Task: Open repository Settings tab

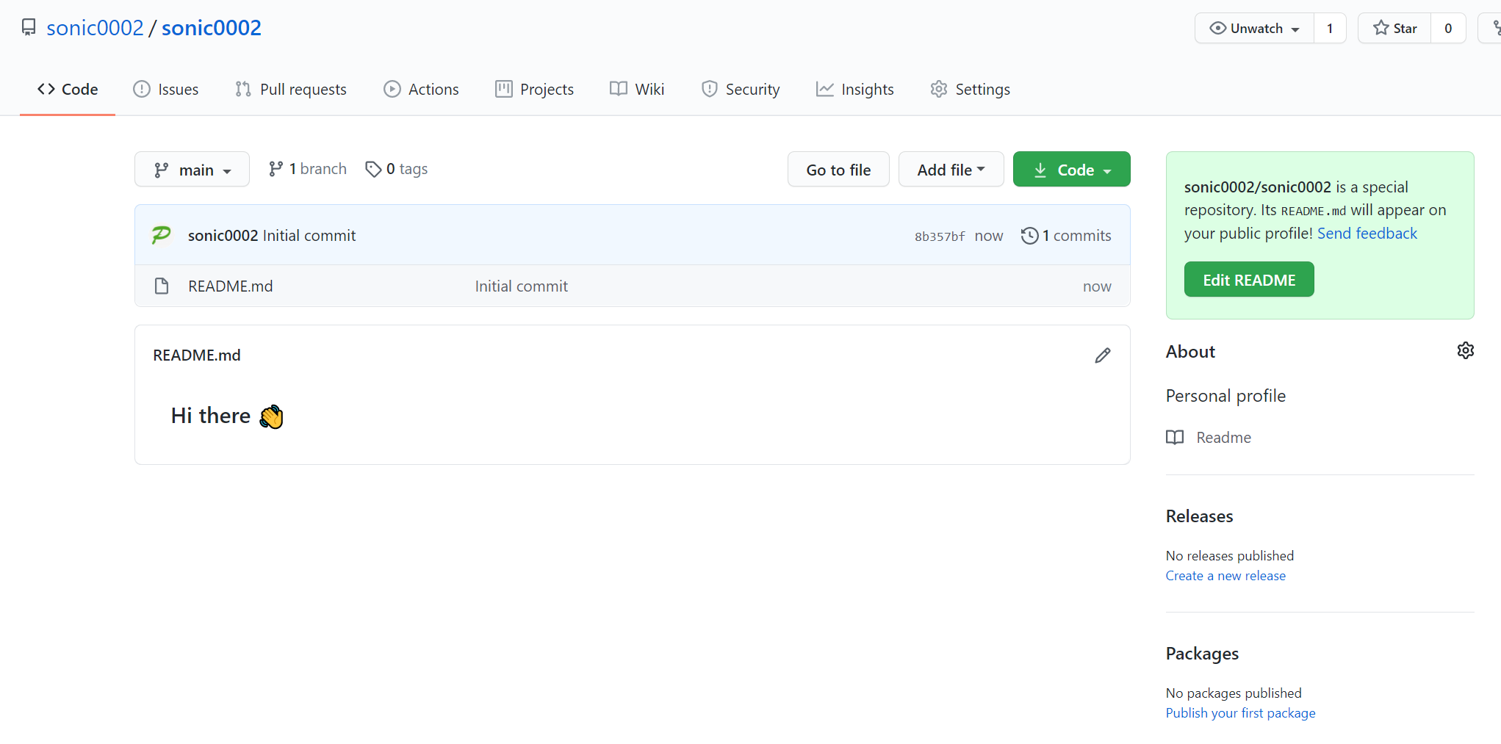Action: pos(971,90)
